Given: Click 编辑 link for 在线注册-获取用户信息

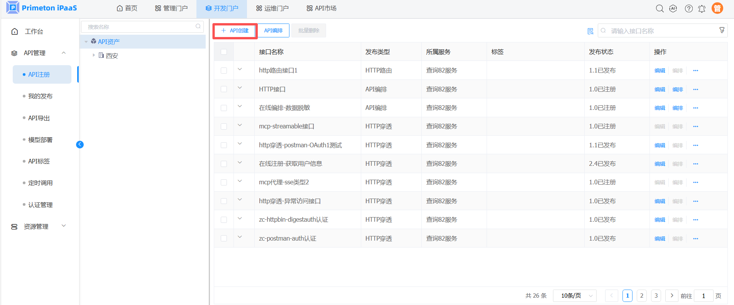Looking at the screenshot, I should pyautogui.click(x=660, y=164).
